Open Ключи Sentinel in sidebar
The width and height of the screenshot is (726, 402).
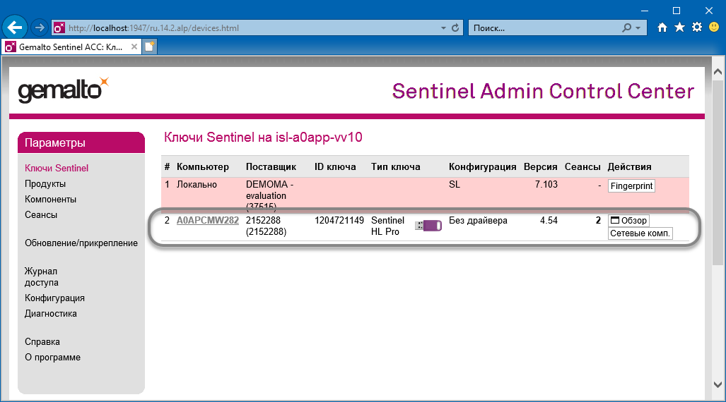click(x=57, y=168)
